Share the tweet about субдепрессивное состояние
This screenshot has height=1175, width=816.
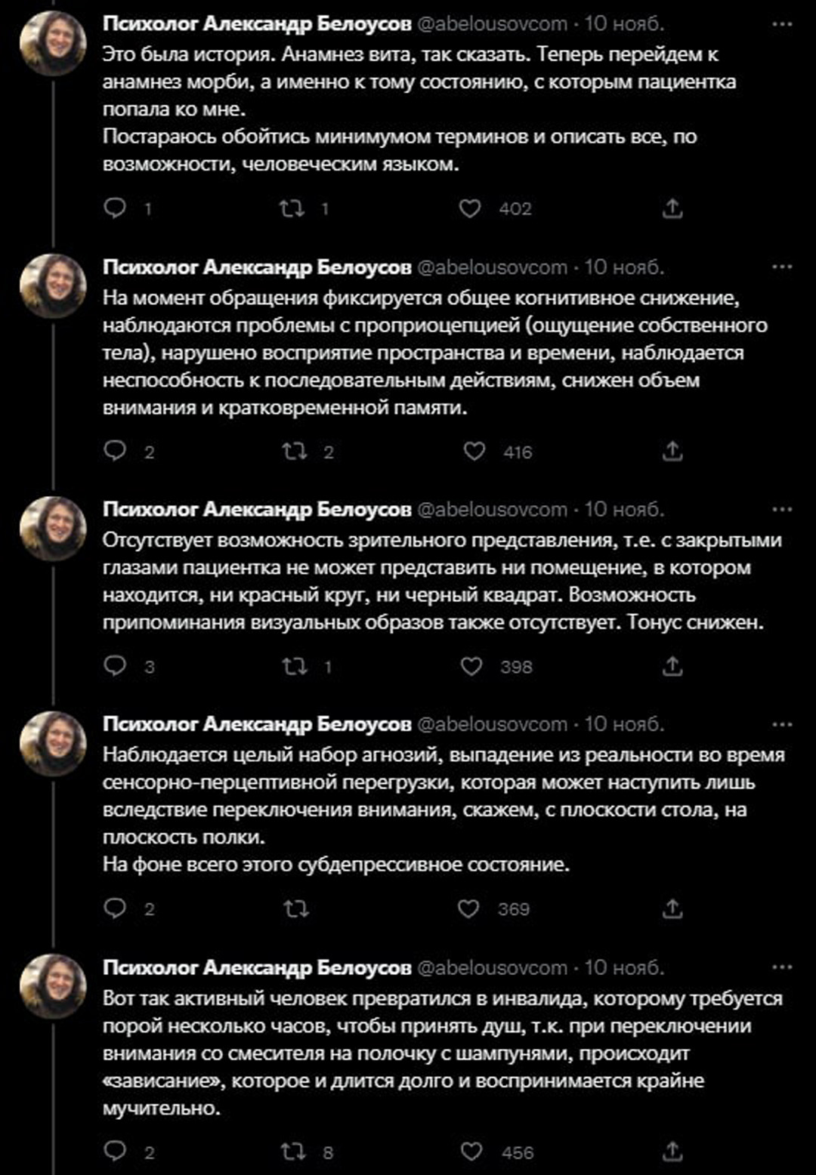coord(672,908)
